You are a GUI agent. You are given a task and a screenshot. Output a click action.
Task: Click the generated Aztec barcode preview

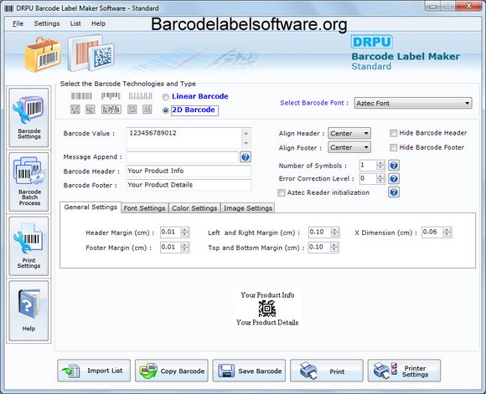pos(267,309)
